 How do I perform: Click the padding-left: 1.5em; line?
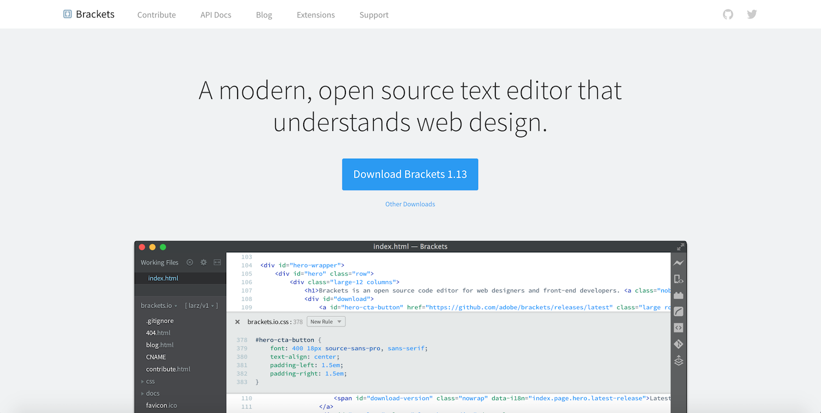[x=307, y=365]
